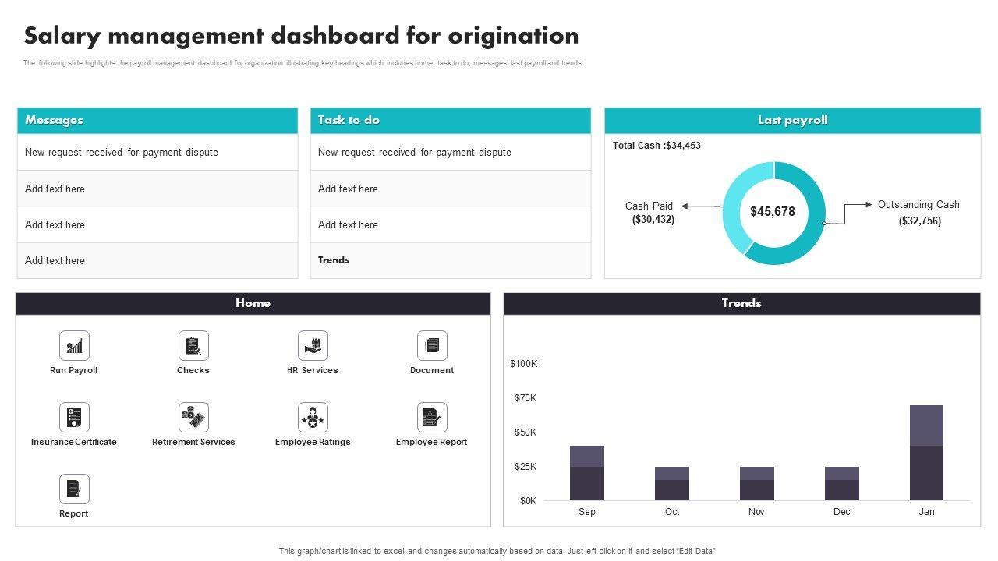Click the ($32,756) amount

coord(920,221)
